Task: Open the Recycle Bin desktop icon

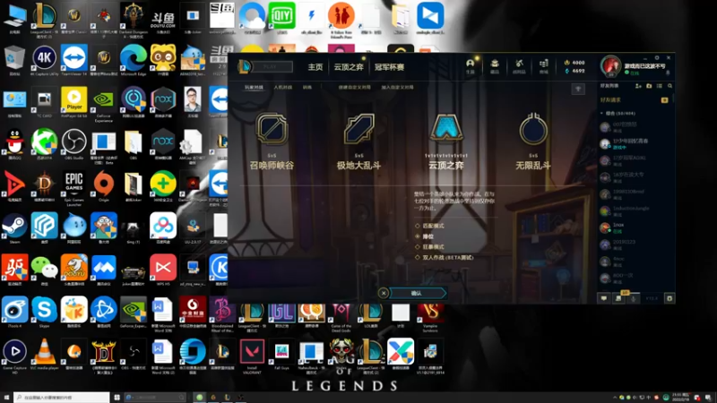Action: (14, 60)
